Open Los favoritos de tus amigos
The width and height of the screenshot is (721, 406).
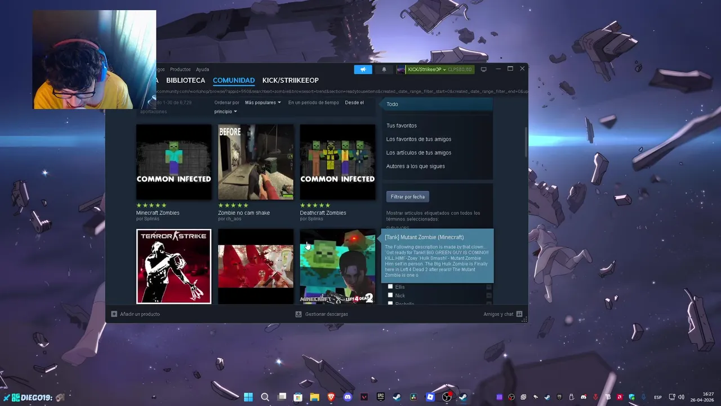(x=419, y=139)
